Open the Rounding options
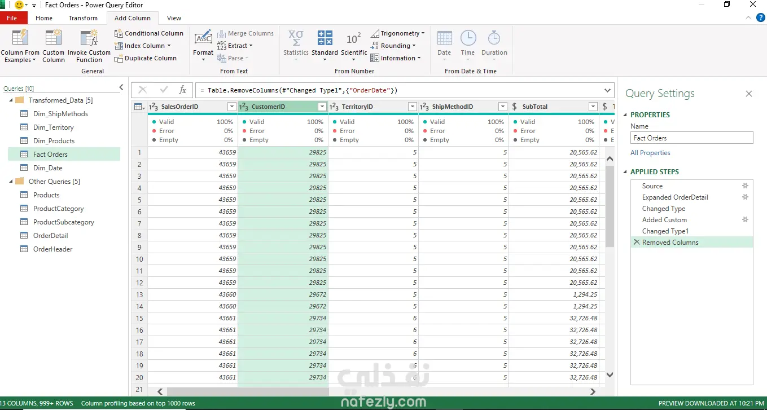Image resolution: width=767 pixels, height=410 pixels. point(393,46)
